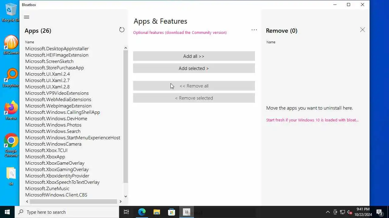Open the three-dots more options menu

point(254,30)
